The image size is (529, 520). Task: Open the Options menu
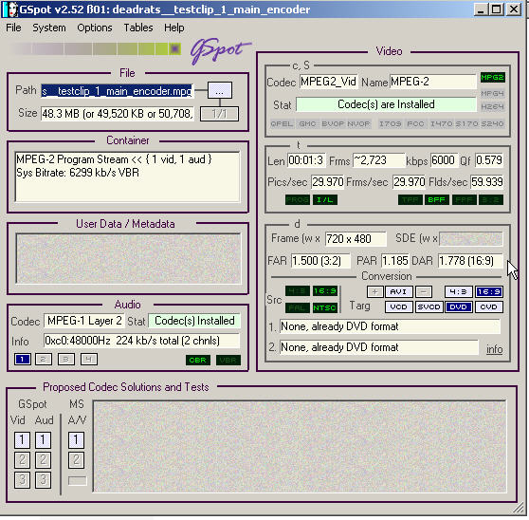click(95, 28)
